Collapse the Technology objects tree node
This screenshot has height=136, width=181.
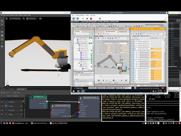click(x=78, y=63)
